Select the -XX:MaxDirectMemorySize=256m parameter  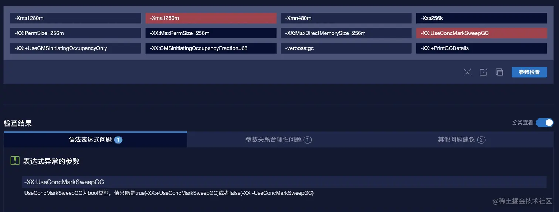346,33
